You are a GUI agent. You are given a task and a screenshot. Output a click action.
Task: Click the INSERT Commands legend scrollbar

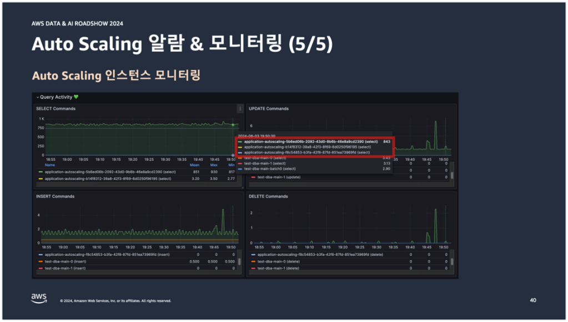(x=239, y=261)
